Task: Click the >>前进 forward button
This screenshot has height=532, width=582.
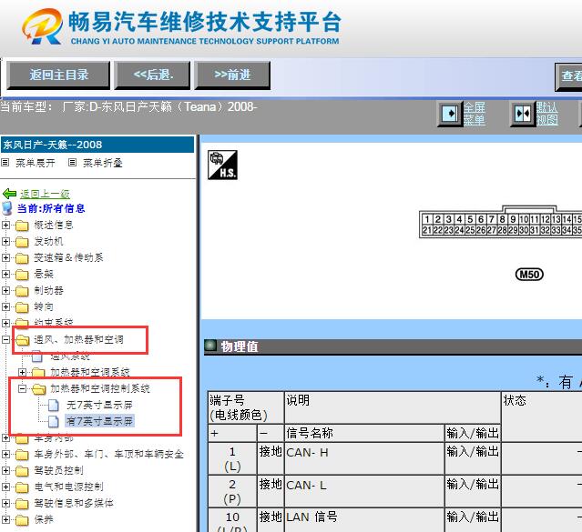Action: click(232, 75)
